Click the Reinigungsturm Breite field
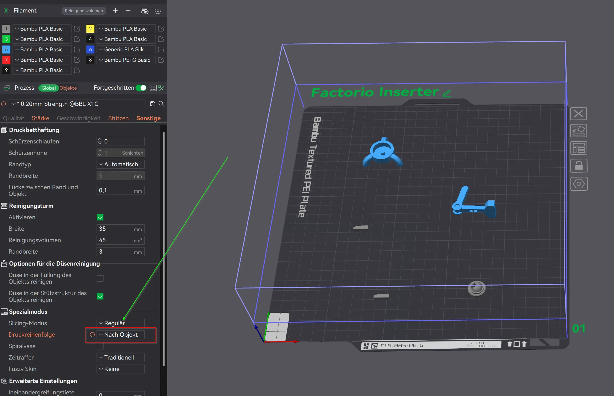Viewport: 614px width, 396px height. [x=121, y=229]
